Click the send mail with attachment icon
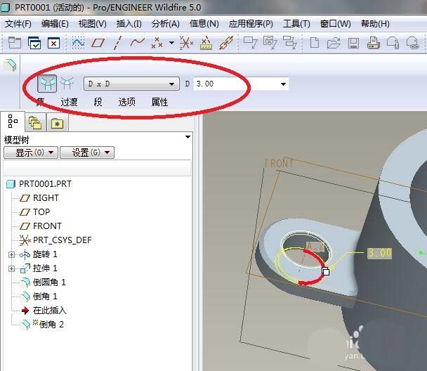This screenshot has width=427, height=371. (393, 43)
